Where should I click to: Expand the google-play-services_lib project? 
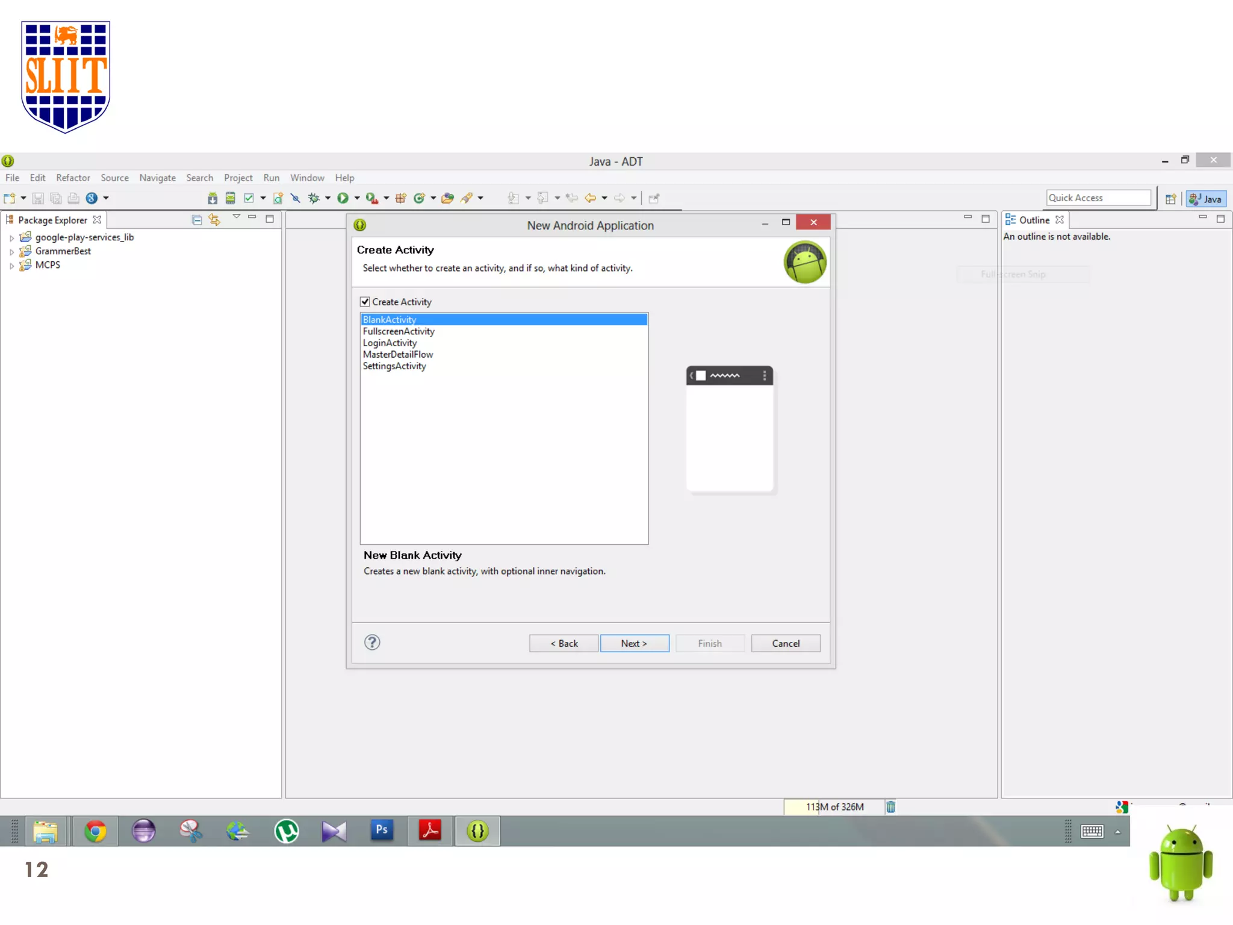click(11, 238)
